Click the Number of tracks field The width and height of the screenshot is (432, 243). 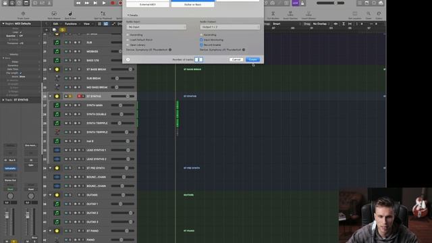198,59
